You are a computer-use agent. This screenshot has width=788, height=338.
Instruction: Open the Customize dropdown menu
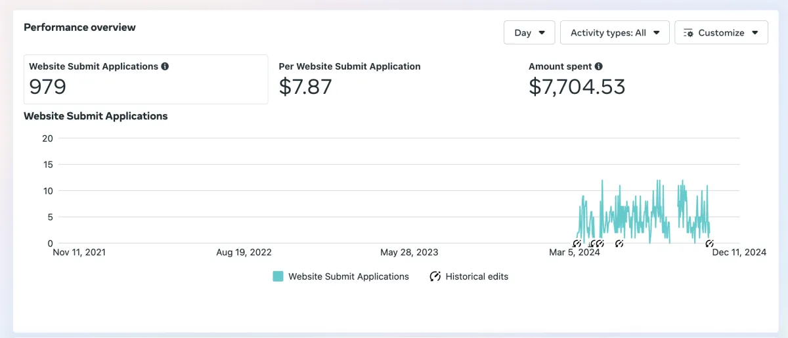pyautogui.click(x=721, y=32)
